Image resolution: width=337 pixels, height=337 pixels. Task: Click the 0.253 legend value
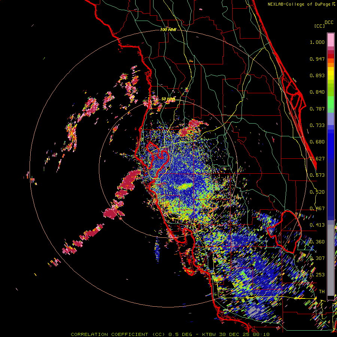(317, 275)
